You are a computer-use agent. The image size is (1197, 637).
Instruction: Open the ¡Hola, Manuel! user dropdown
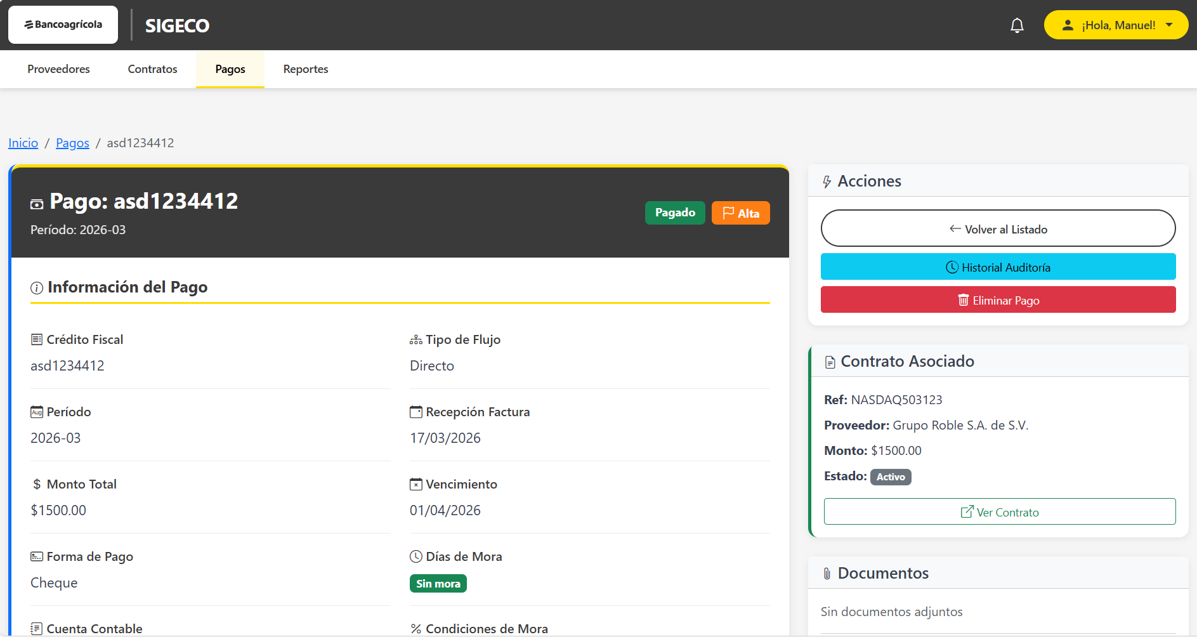pos(1116,25)
